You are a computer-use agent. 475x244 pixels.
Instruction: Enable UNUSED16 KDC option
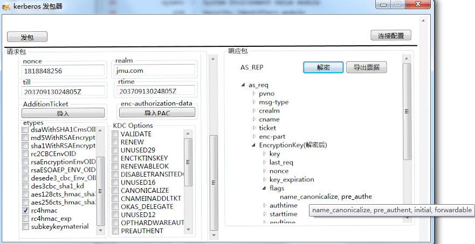coord(115,182)
